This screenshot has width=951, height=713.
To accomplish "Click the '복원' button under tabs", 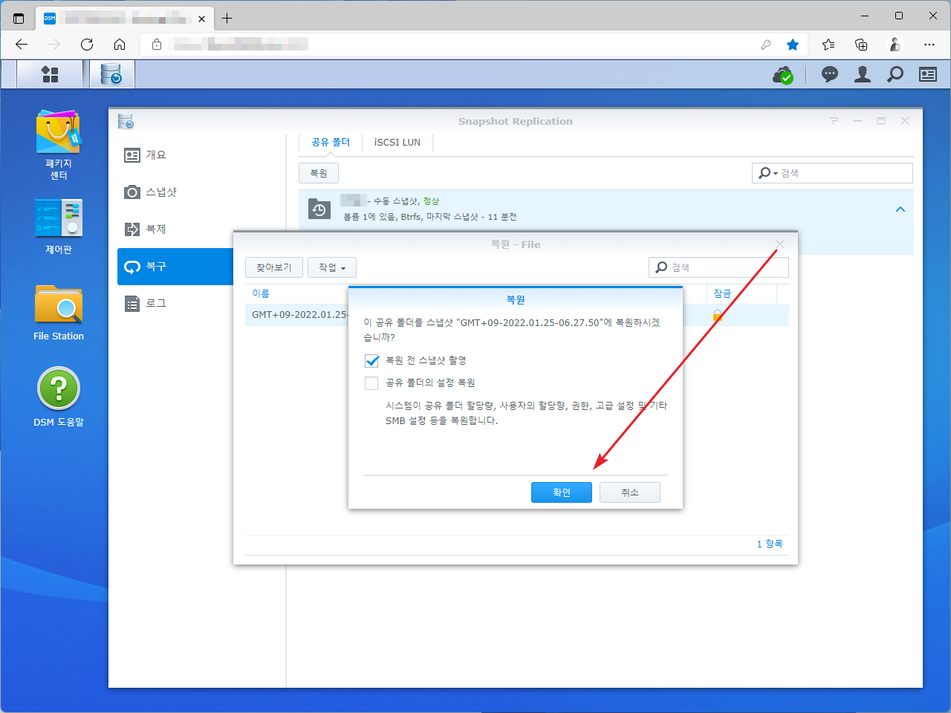I will pyautogui.click(x=319, y=173).
